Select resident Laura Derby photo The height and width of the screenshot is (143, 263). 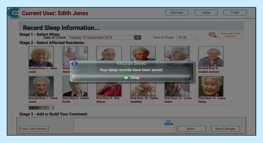[211, 86]
